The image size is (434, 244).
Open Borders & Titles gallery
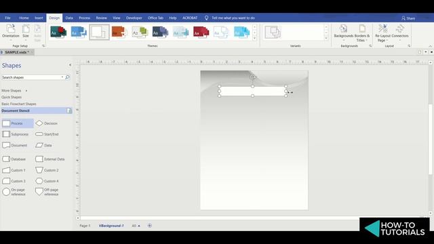tap(362, 33)
